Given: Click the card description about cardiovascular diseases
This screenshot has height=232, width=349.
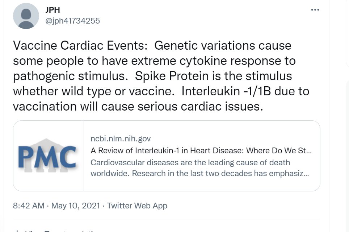Looking at the screenshot, I should (199, 168).
